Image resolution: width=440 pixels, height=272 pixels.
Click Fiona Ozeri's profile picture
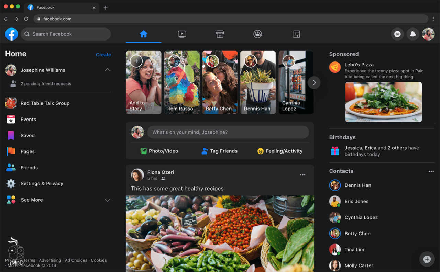pyautogui.click(x=137, y=175)
